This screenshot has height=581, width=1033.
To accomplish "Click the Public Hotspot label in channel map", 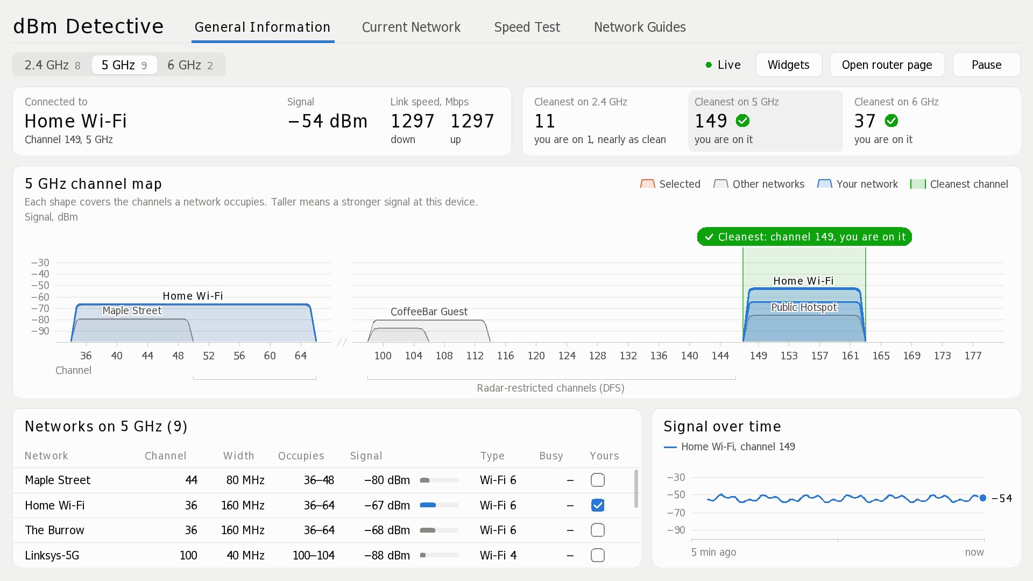I will tap(804, 307).
